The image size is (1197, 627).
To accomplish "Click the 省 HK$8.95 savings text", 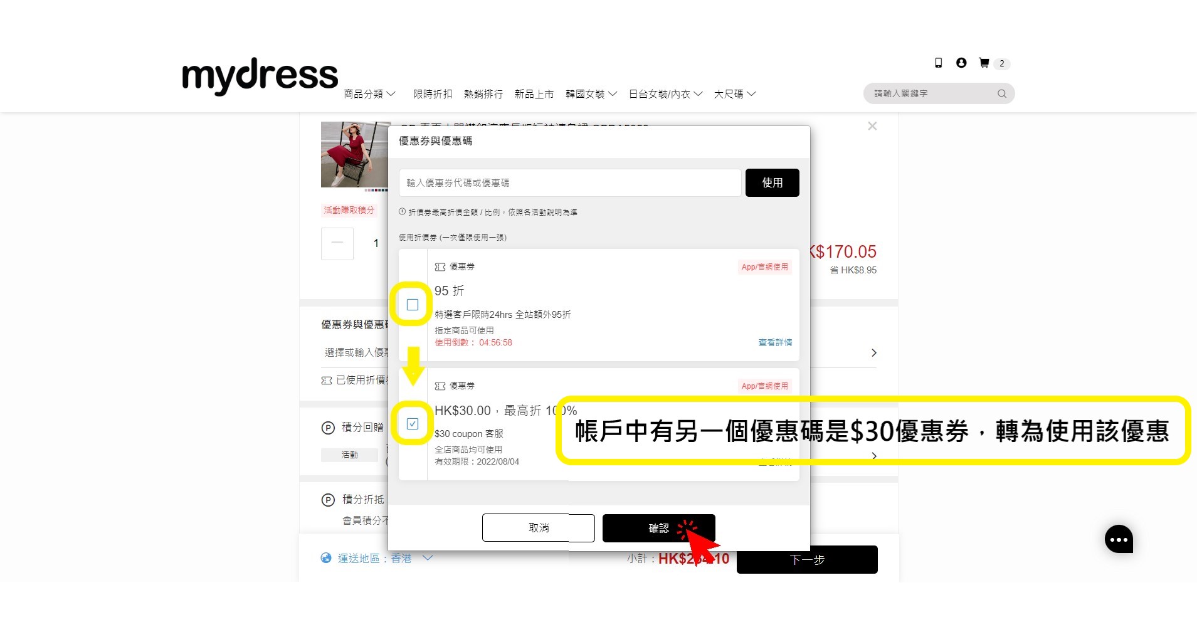I will pos(853,270).
